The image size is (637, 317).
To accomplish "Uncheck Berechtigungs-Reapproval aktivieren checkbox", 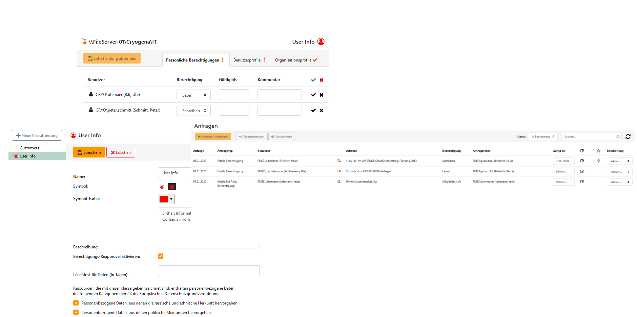I will click(161, 256).
